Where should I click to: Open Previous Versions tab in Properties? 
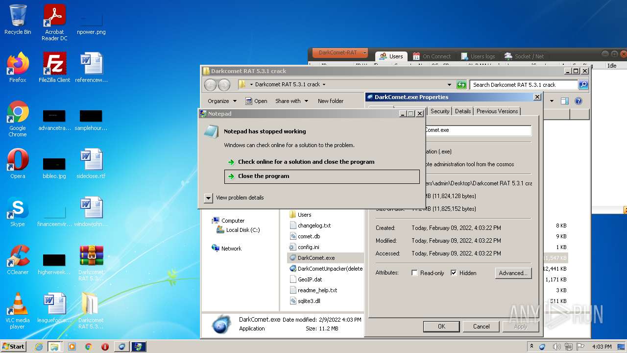(497, 111)
